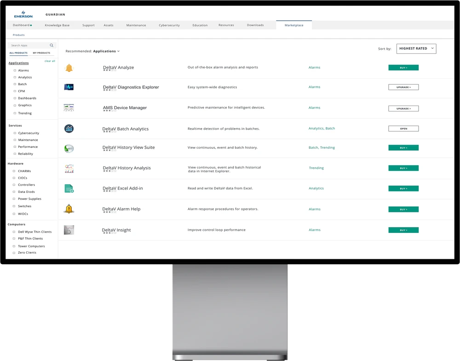This screenshot has width=460, height=361.
Task: Check the Tower Computers checkbox
Action: point(14,246)
